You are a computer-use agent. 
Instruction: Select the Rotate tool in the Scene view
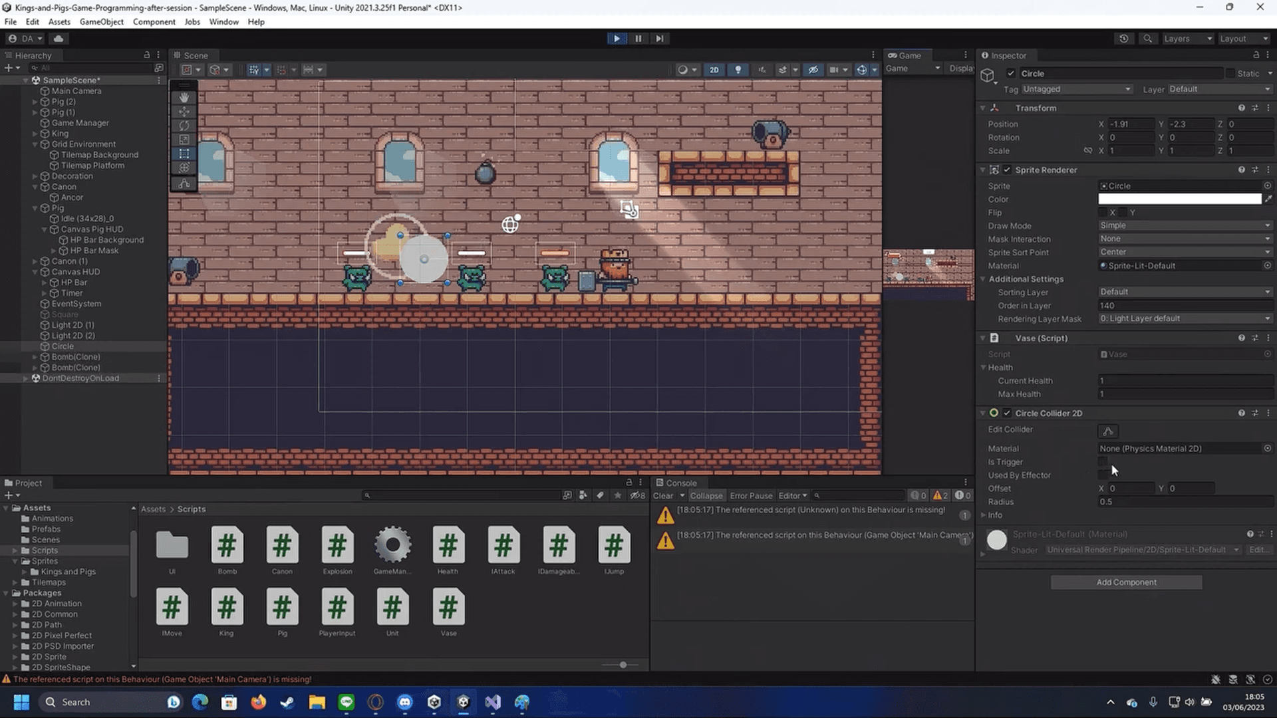184,126
